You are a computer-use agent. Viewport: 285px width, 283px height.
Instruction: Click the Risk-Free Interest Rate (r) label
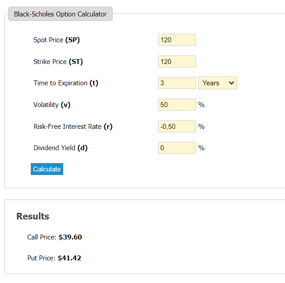[73, 127]
